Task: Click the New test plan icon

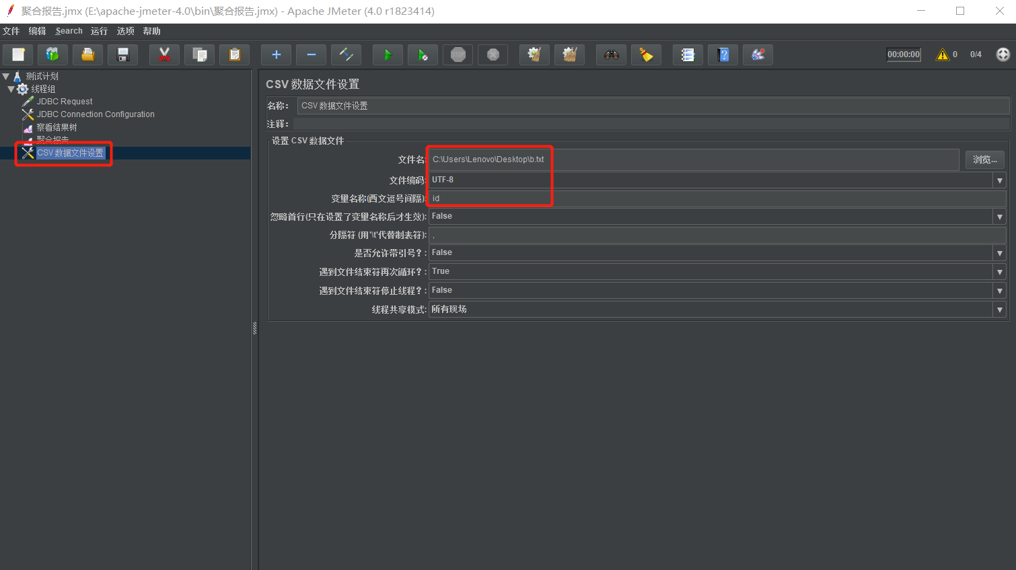Action: [18, 55]
